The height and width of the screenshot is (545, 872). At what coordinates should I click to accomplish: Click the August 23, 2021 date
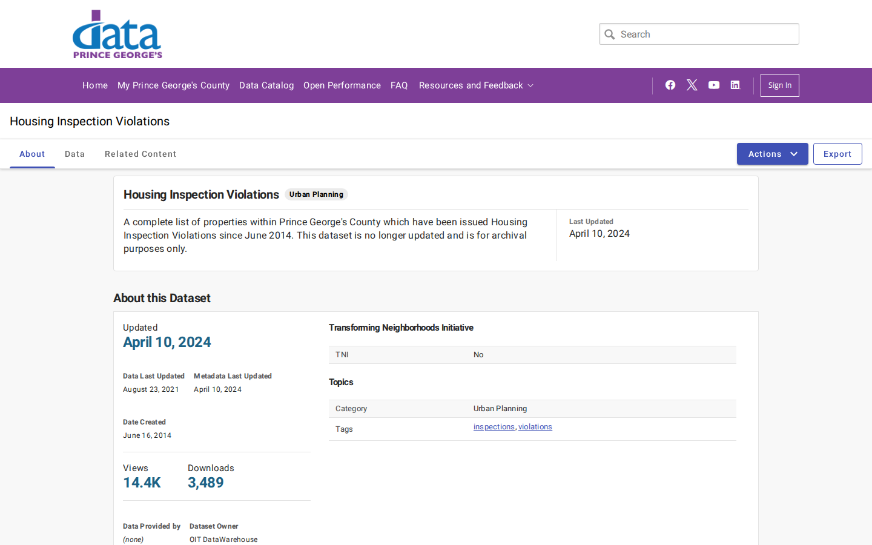pyautogui.click(x=151, y=389)
